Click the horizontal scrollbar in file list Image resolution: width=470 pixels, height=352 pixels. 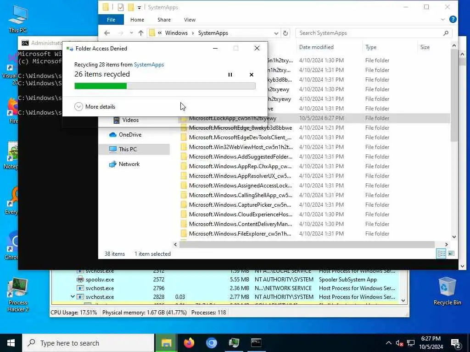click(307, 245)
